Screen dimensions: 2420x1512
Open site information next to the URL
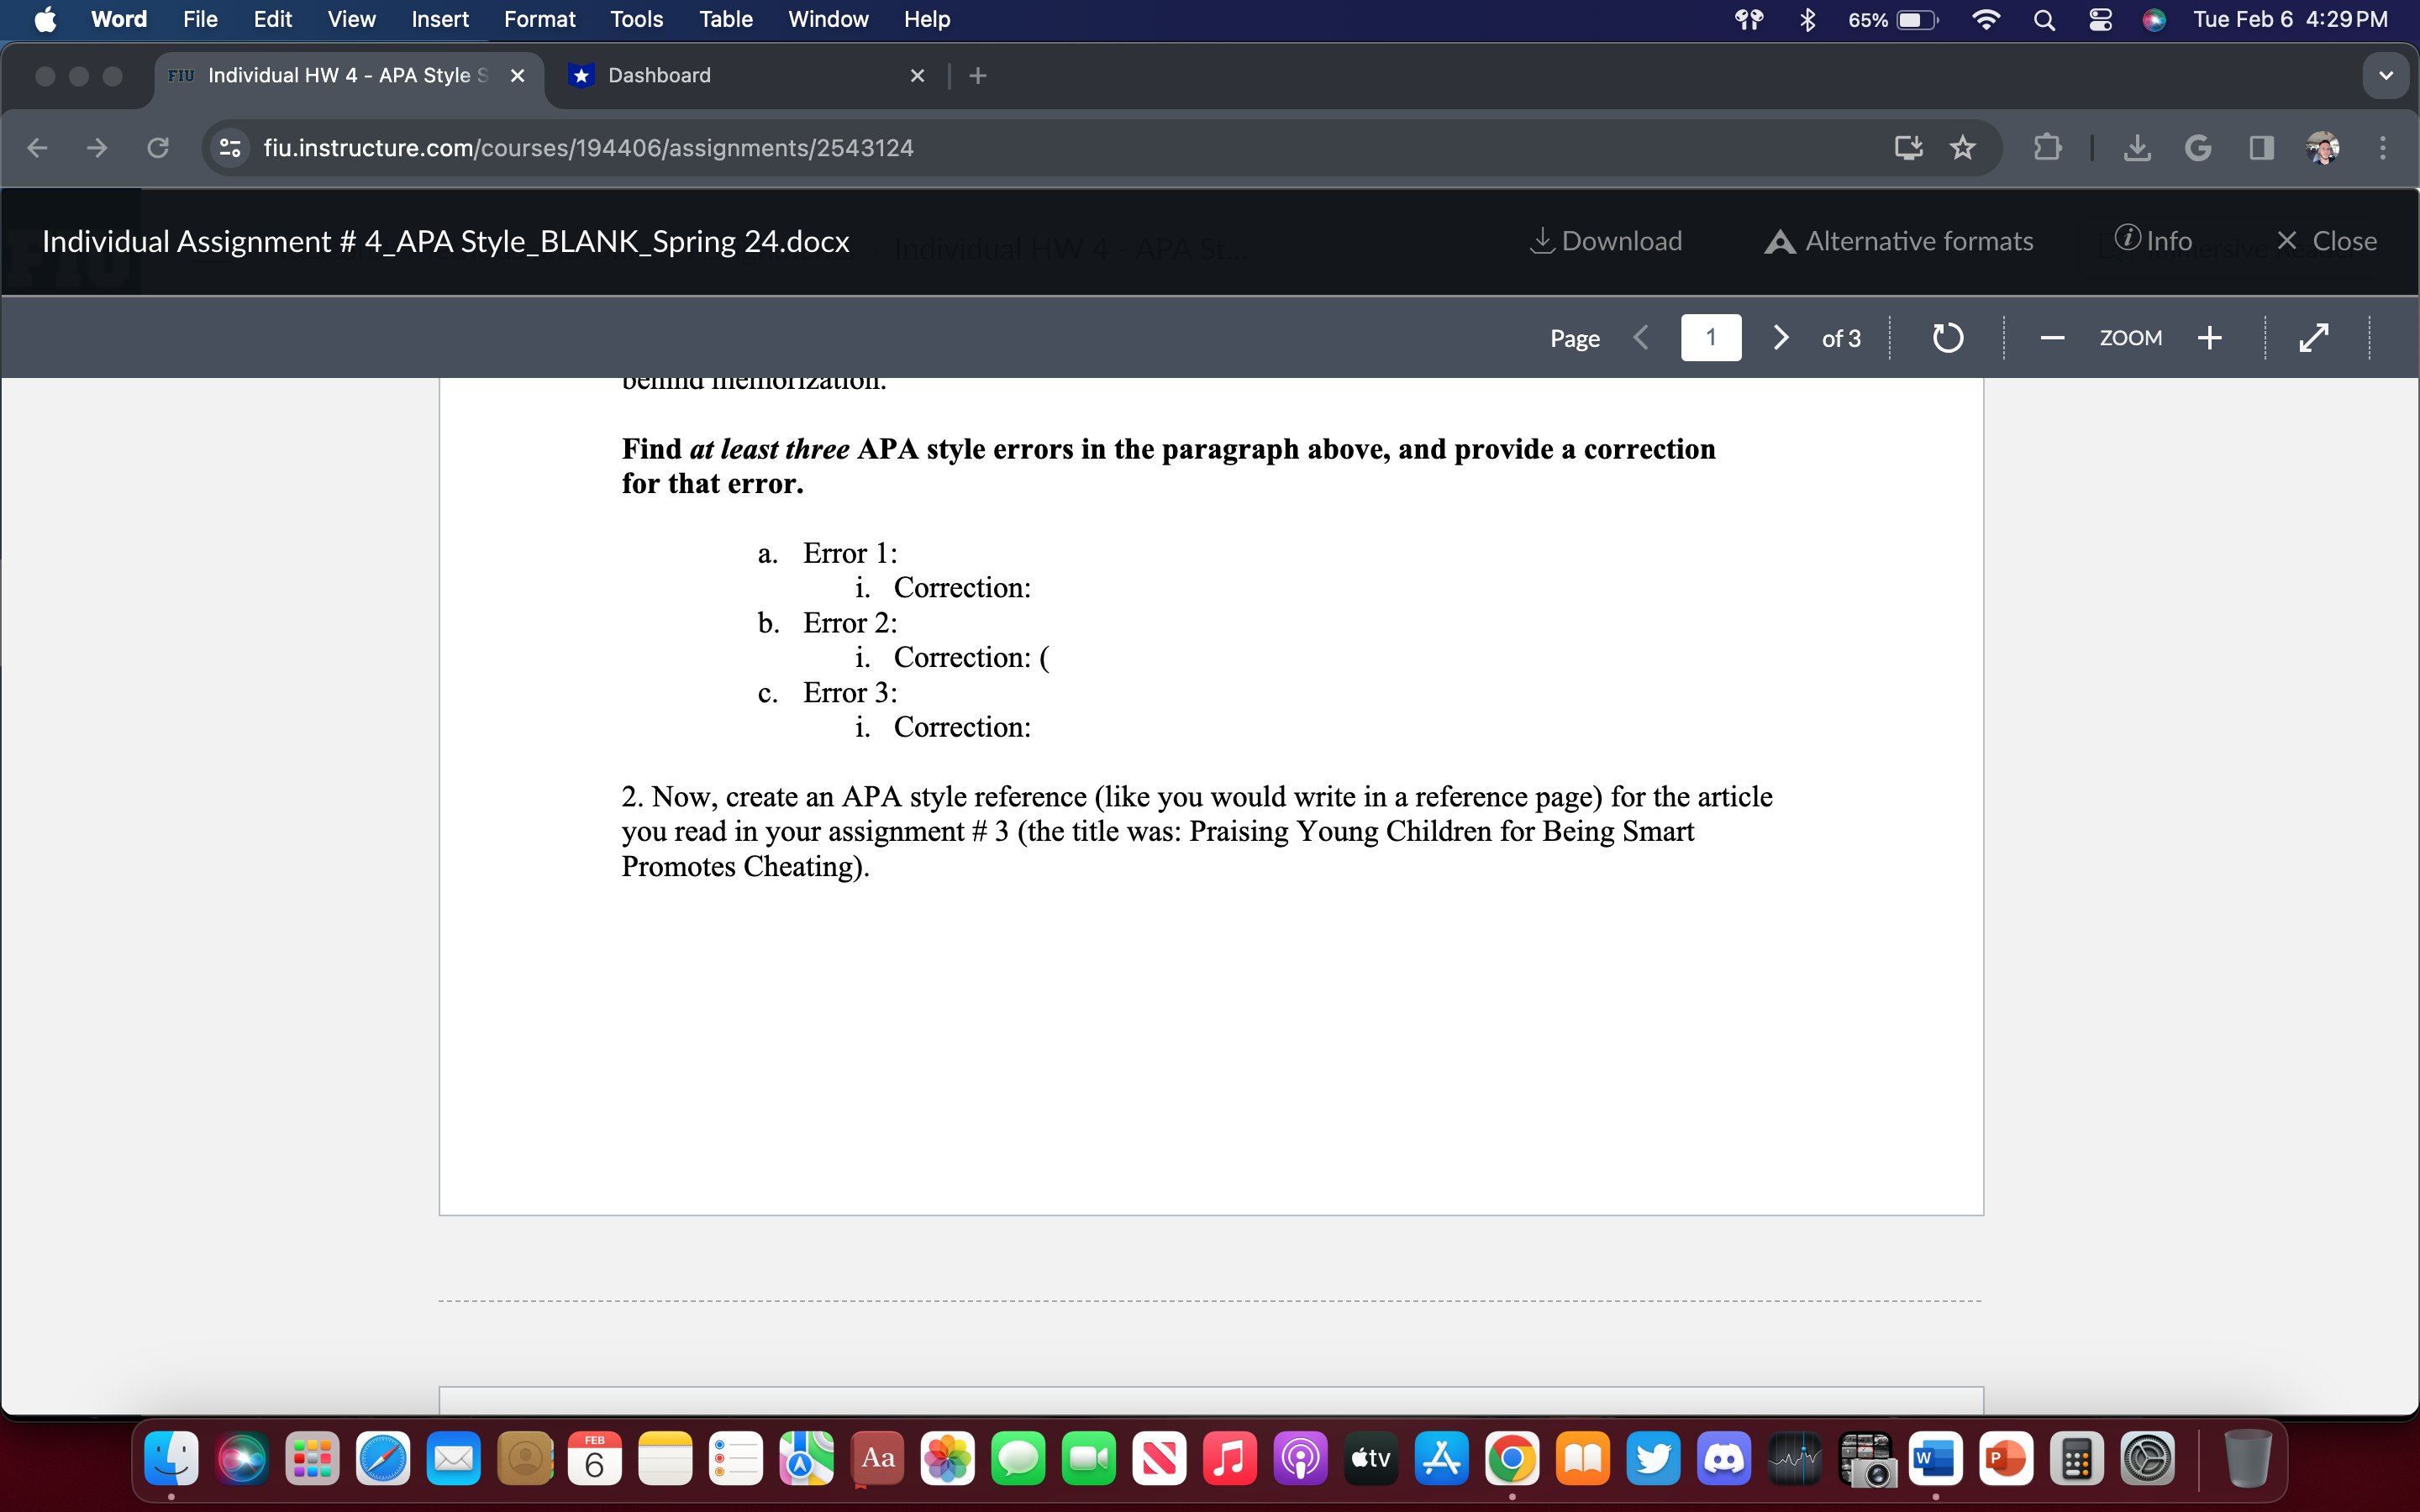click(229, 148)
